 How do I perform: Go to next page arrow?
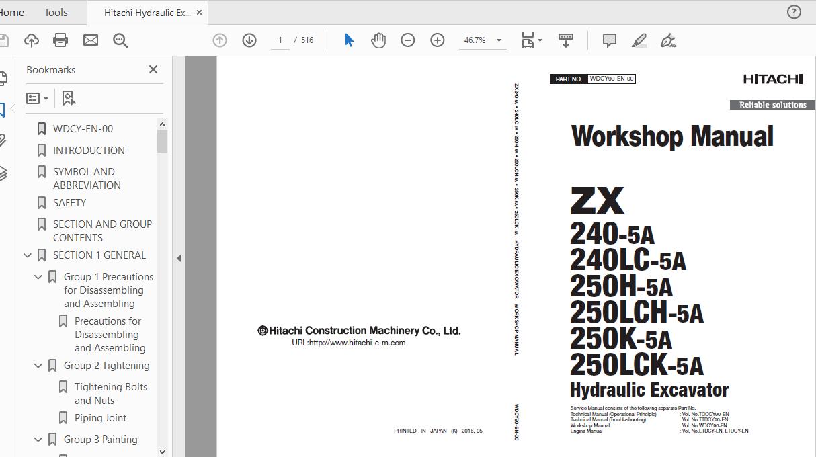[249, 40]
